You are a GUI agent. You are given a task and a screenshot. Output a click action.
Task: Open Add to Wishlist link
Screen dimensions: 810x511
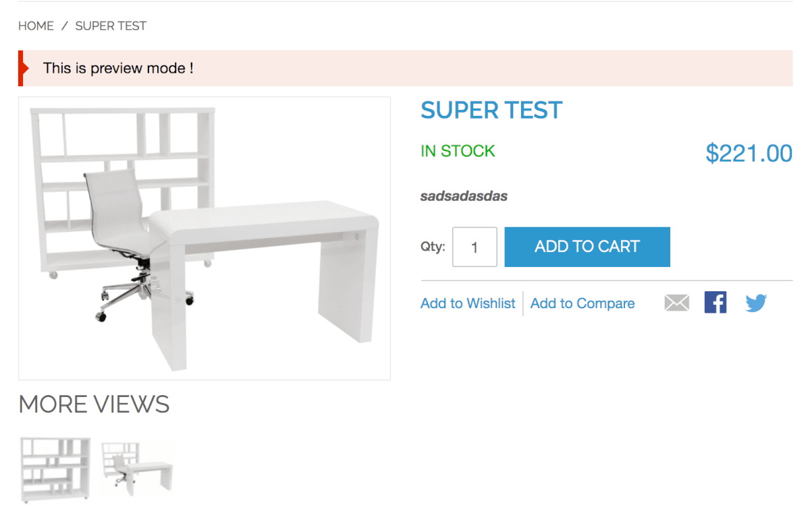pos(468,303)
